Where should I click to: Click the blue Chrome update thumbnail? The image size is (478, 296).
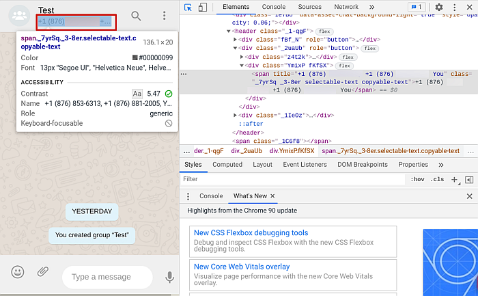tap(451, 263)
